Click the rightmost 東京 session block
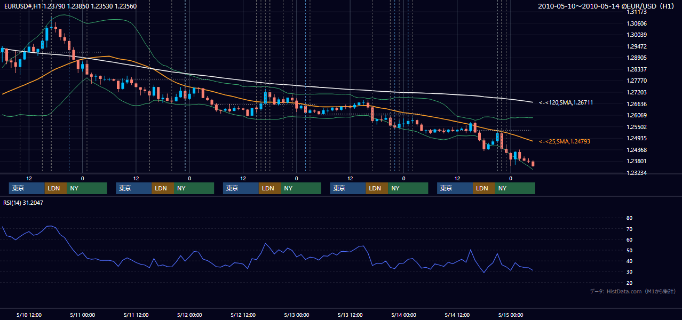Screen dimensions: 682x320 [x=455, y=188]
